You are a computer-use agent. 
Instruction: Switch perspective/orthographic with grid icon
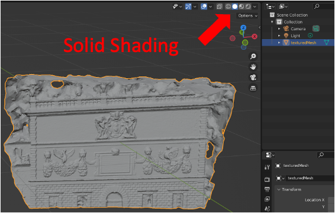point(253,88)
